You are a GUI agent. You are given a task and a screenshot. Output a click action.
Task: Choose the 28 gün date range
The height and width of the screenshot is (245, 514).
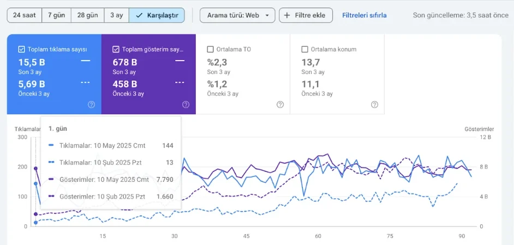tap(87, 15)
